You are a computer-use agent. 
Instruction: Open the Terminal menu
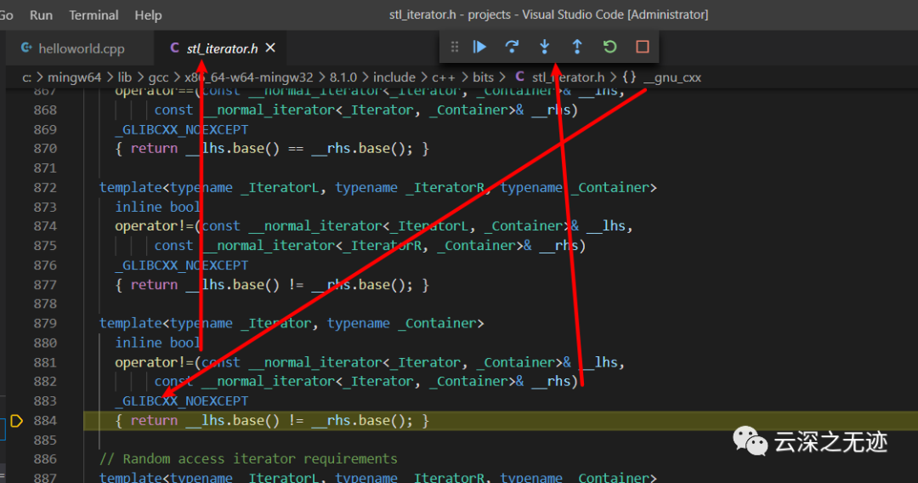point(93,15)
